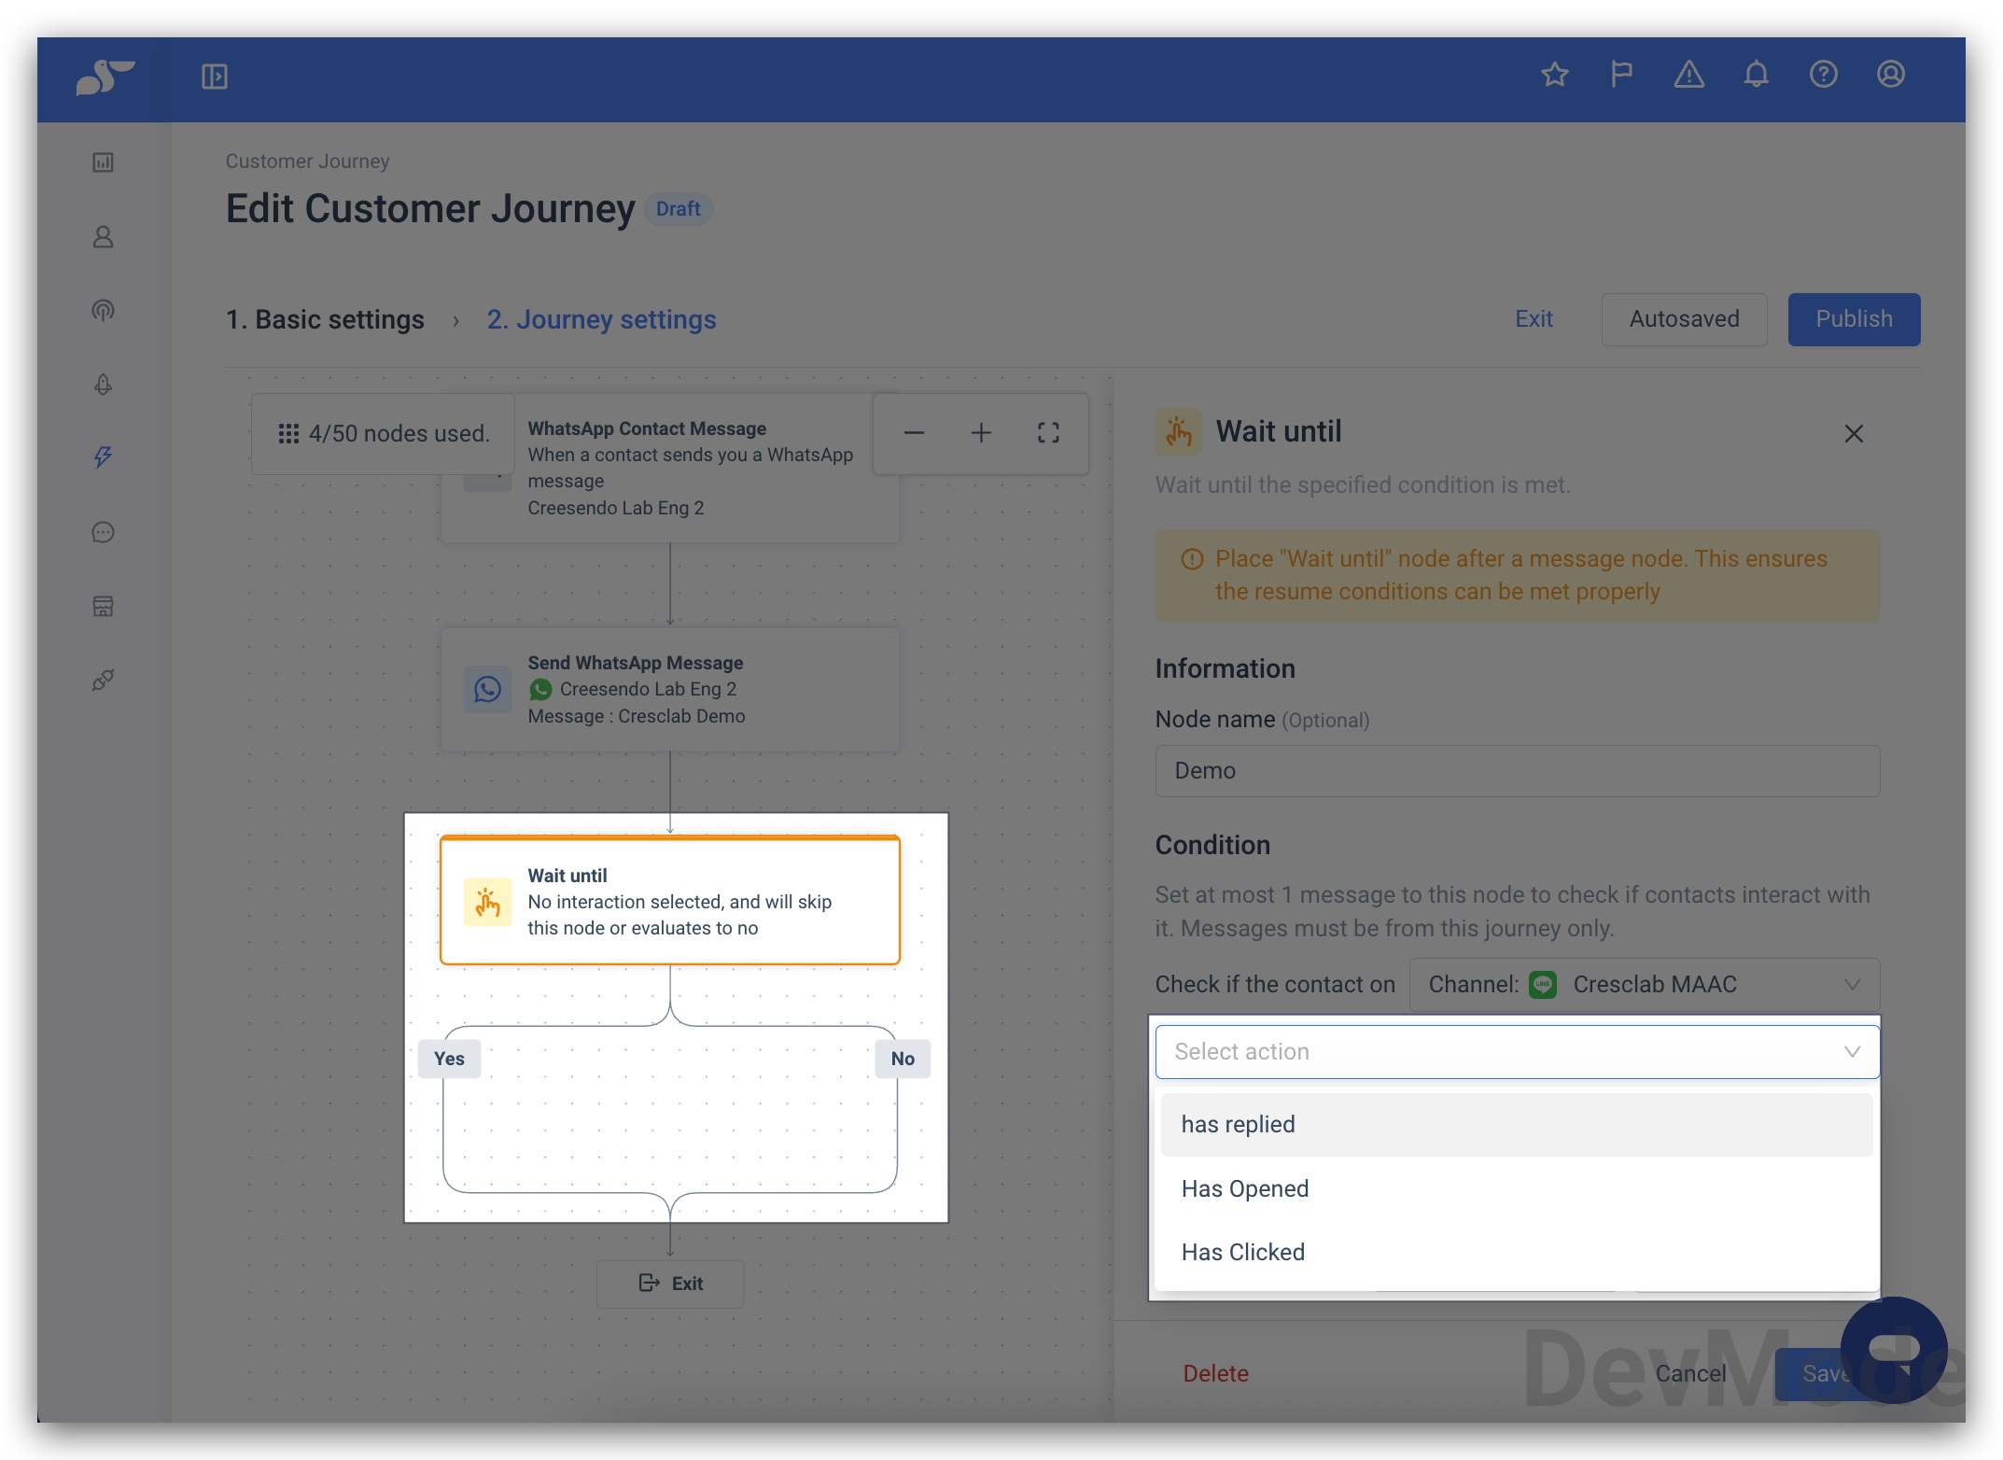
Task: Choose the has replied option
Action: 1518,1125
